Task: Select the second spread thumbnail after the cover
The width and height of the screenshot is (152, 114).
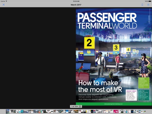Action: point(16,111)
